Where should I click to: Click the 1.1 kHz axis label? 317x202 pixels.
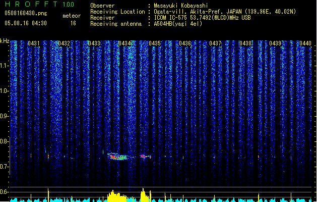(x=4, y=66)
